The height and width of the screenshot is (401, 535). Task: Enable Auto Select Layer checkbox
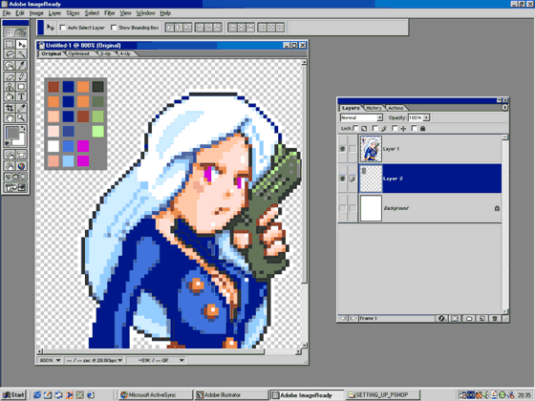[x=62, y=28]
